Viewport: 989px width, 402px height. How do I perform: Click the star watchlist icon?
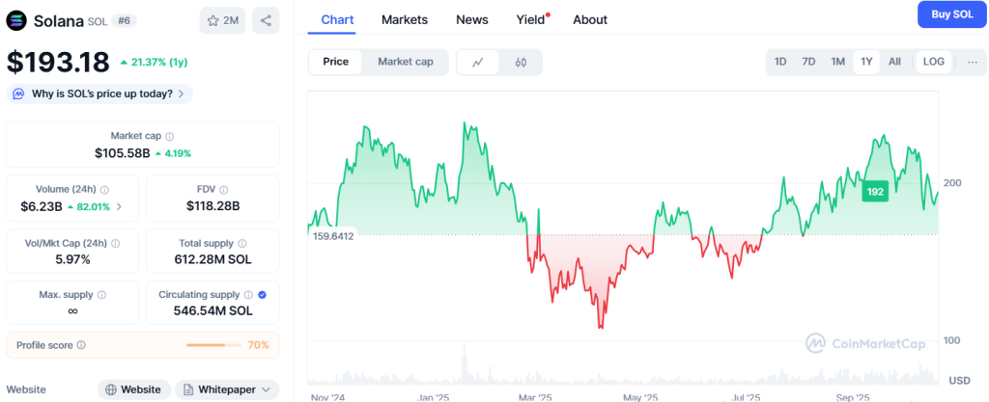point(212,20)
